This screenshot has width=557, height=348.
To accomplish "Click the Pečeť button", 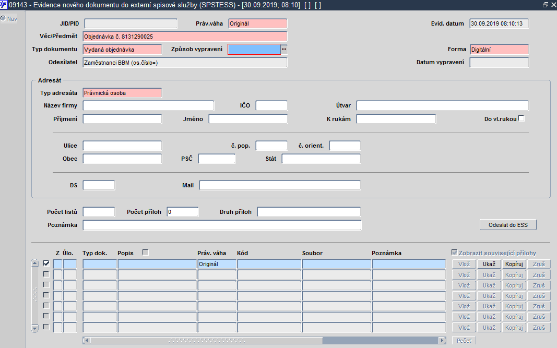I will (x=464, y=341).
